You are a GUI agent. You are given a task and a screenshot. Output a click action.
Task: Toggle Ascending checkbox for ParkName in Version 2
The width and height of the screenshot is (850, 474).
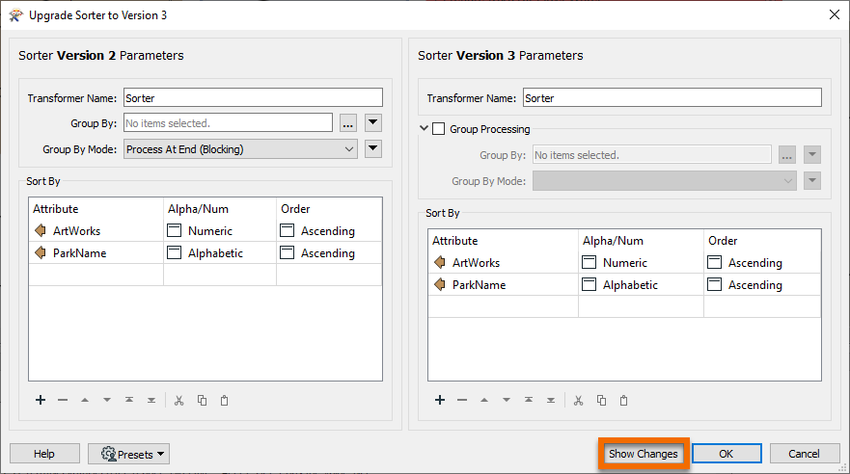[287, 253]
